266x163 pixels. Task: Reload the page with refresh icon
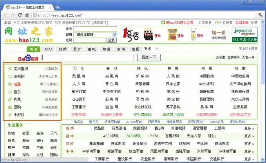coord(20,15)
